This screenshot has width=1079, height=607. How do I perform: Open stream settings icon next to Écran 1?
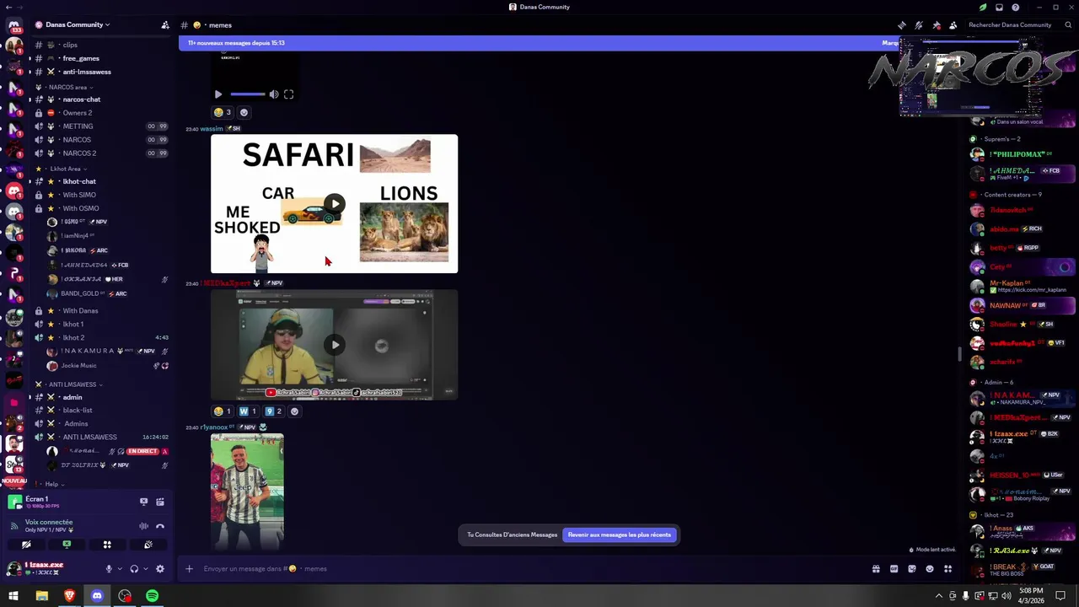160,502
